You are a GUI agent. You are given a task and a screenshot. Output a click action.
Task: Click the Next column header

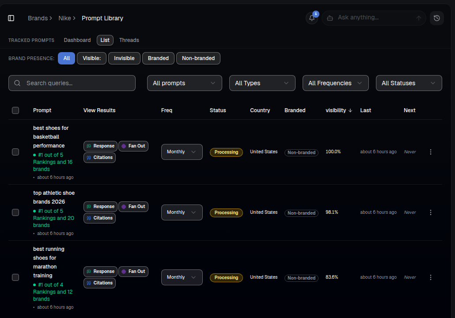tap(409, 110)
